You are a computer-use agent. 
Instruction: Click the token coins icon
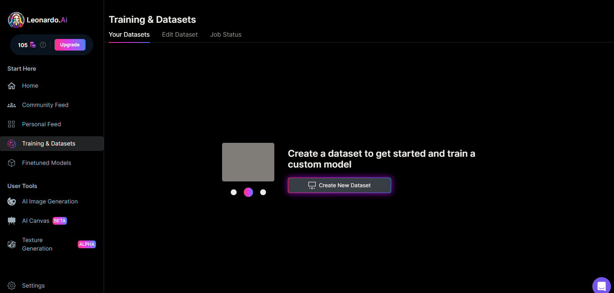pos(33,45)
